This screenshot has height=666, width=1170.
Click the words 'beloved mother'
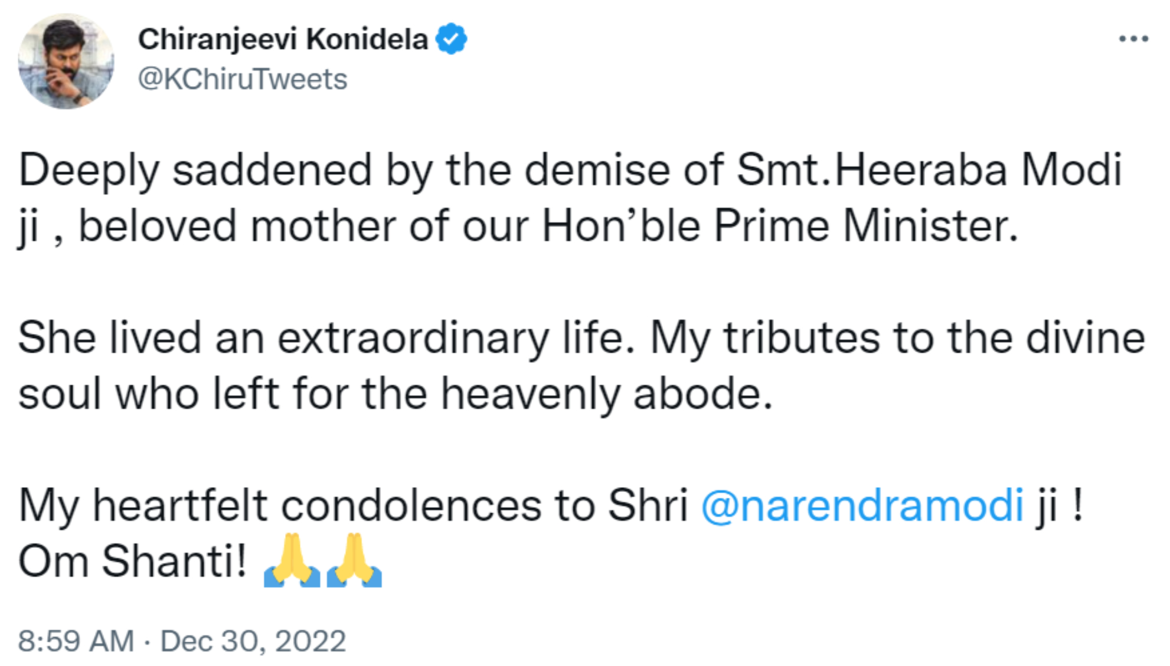(237, 226)
